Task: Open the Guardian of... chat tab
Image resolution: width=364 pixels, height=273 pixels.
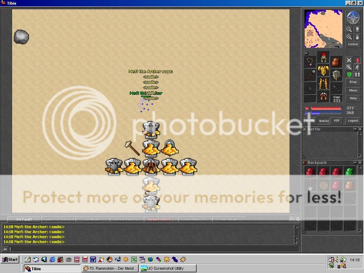Action: tap(195, 219)
